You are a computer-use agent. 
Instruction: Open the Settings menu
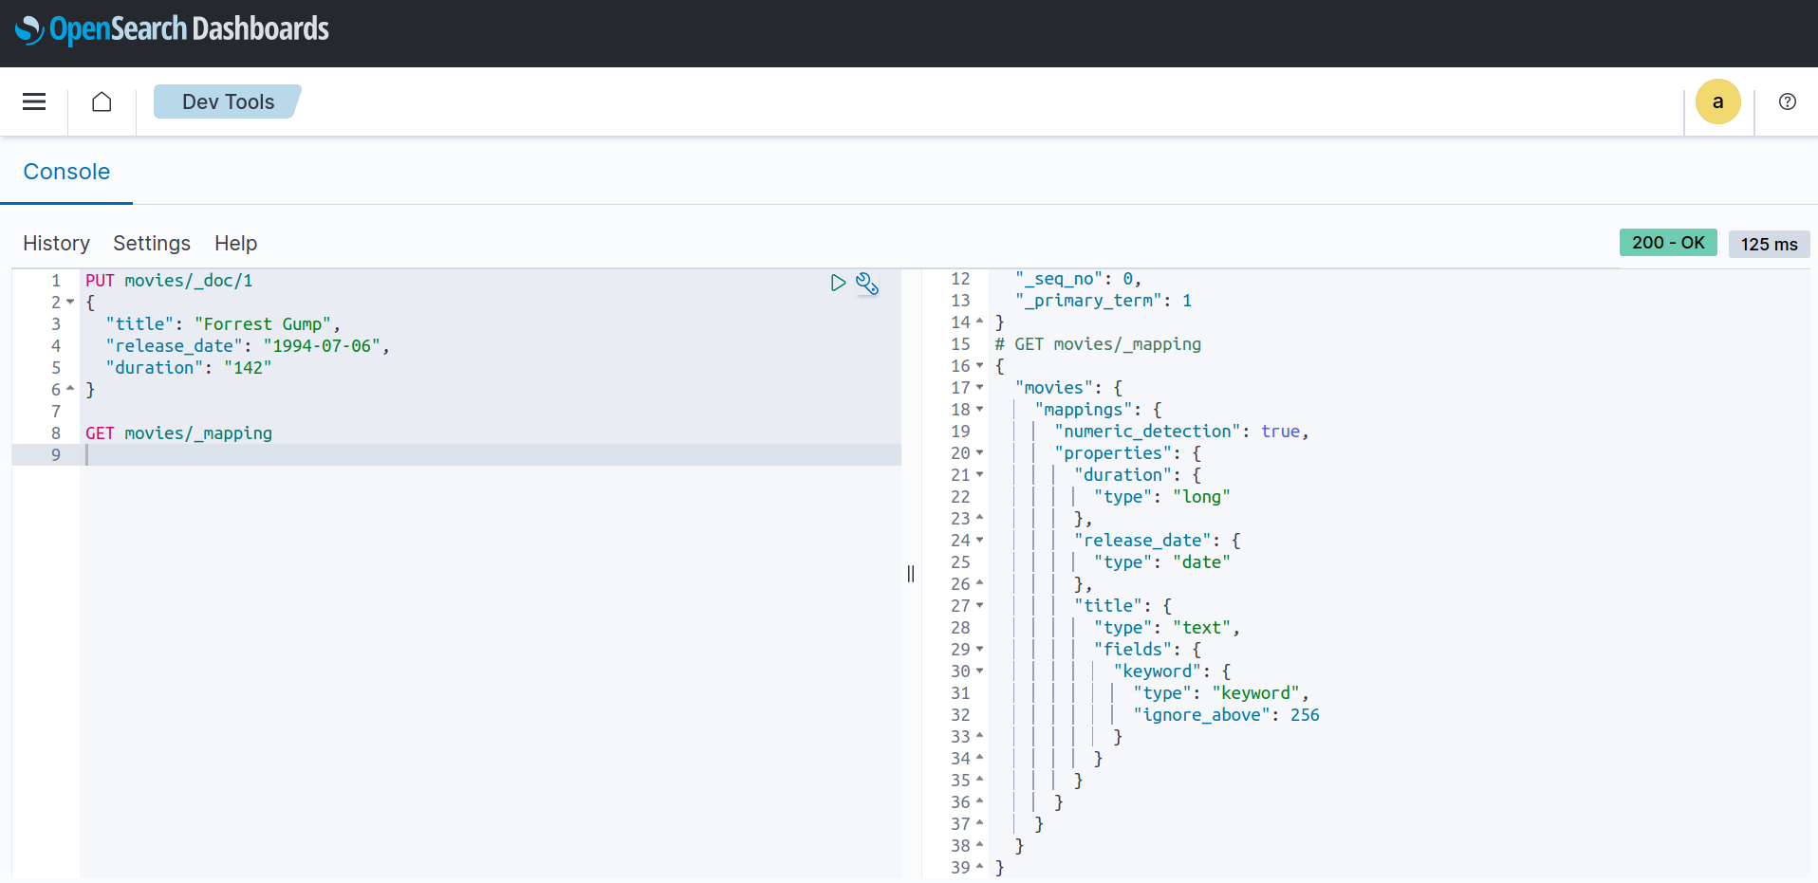click(152, 244)
